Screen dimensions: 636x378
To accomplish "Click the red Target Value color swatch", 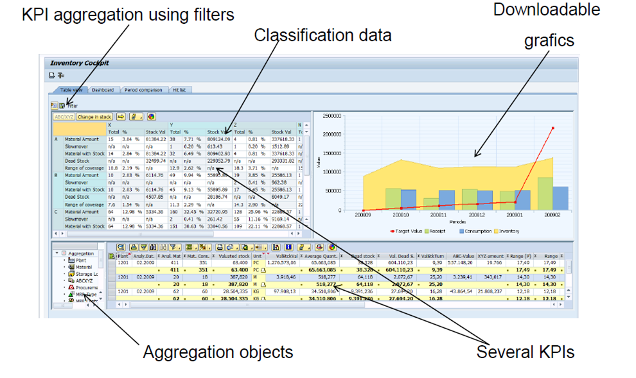I will coord(393,232).
